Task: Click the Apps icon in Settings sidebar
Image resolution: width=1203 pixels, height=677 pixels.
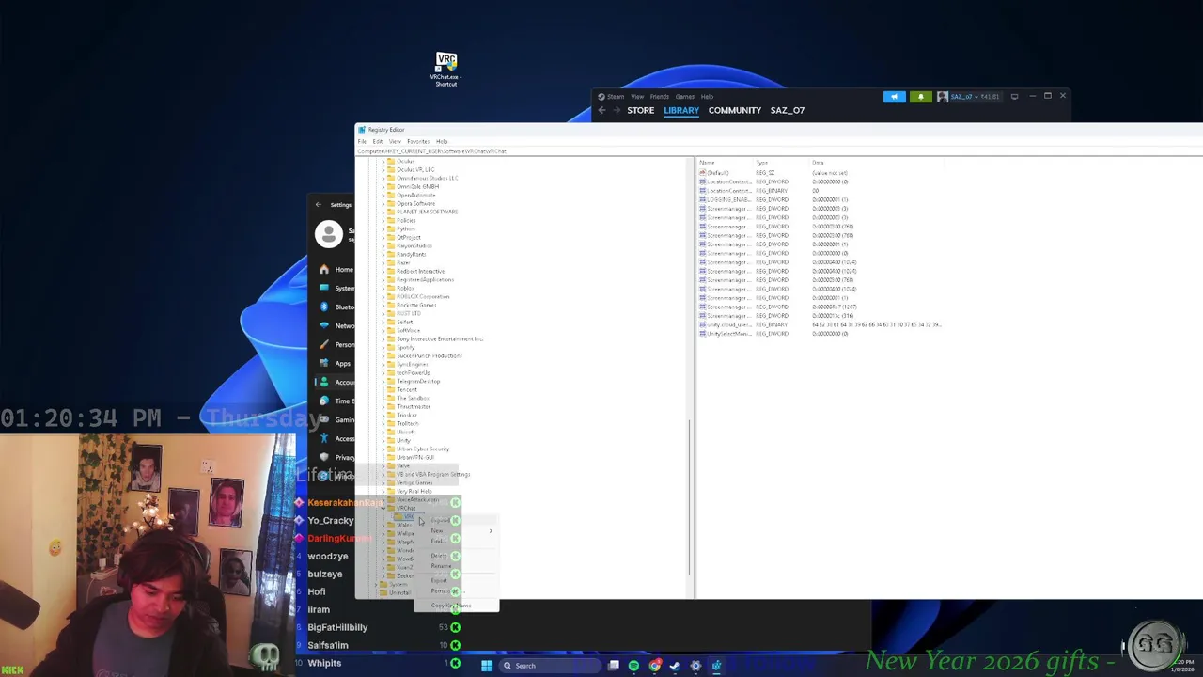Action: (324, 363)
